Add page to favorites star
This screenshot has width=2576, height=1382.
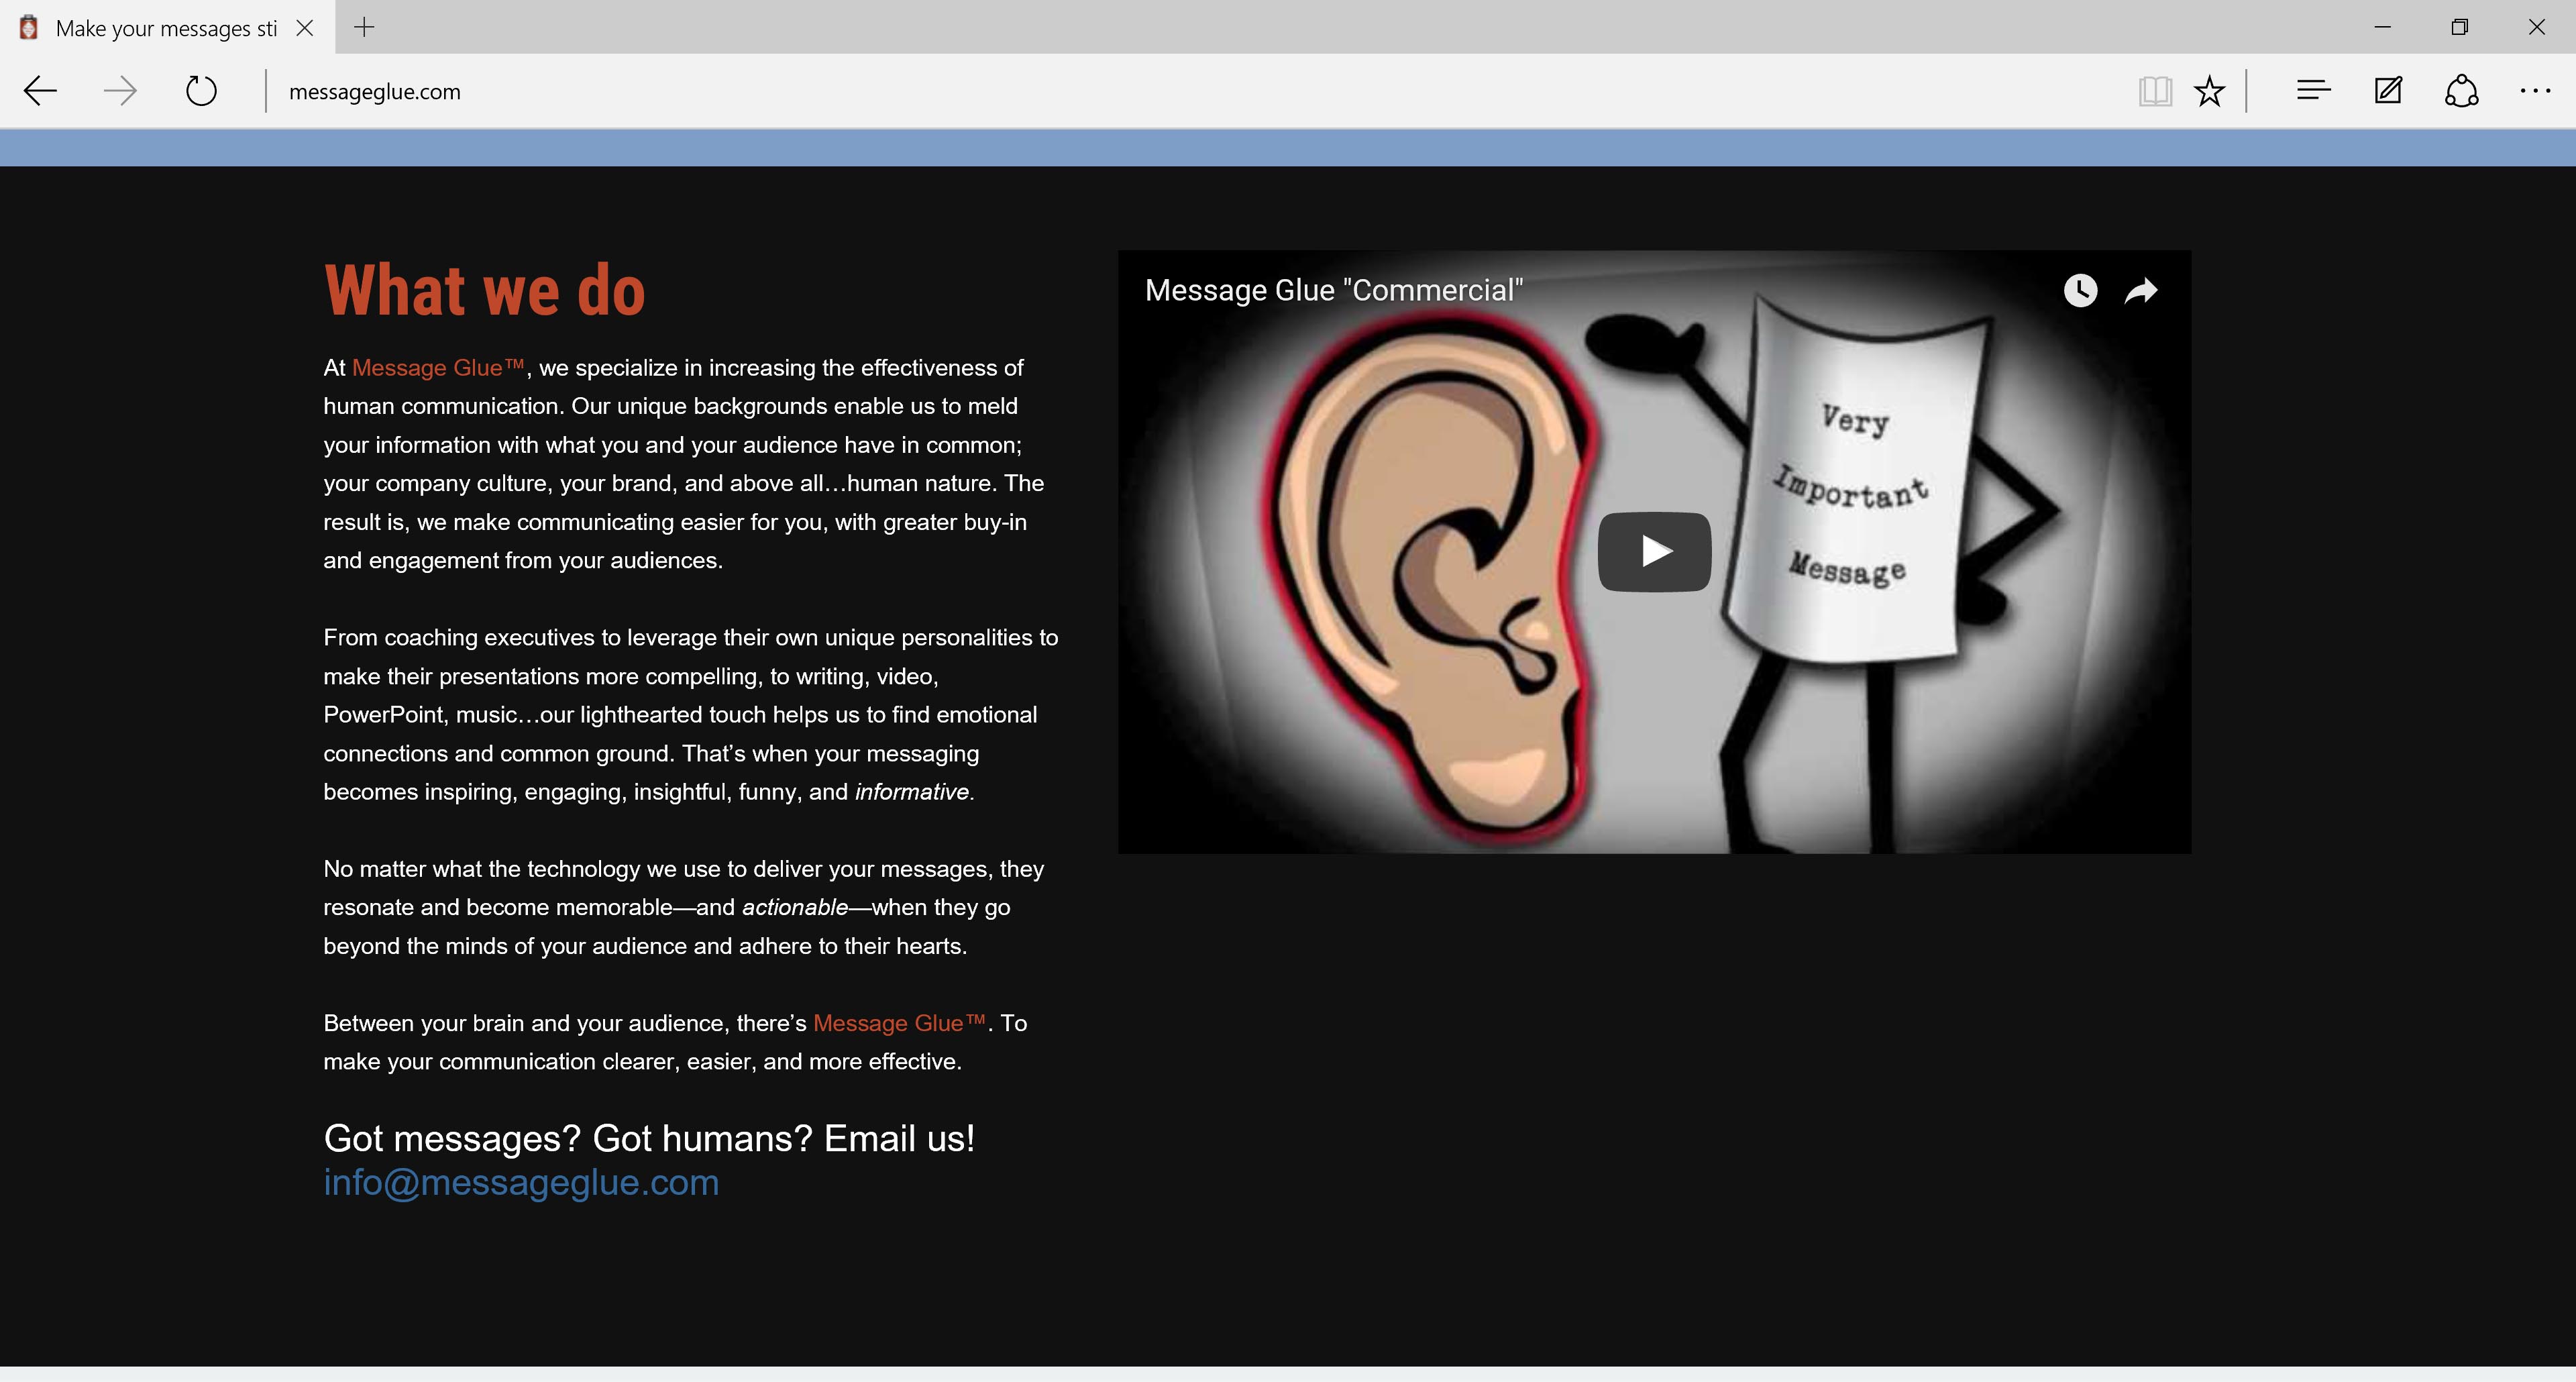[x=2209, y=92]
